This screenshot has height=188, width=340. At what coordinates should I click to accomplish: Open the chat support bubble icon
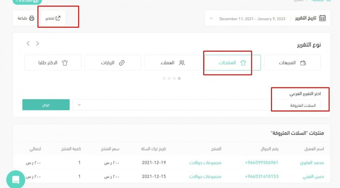[15, 180]
